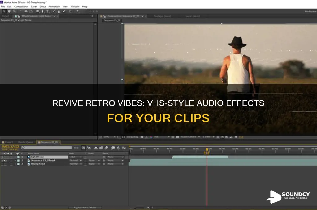Open the Layer menu

(x=34, y=7)
